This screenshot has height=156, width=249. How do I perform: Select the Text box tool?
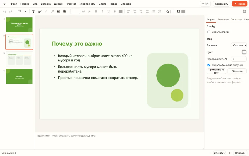[33, 11]
